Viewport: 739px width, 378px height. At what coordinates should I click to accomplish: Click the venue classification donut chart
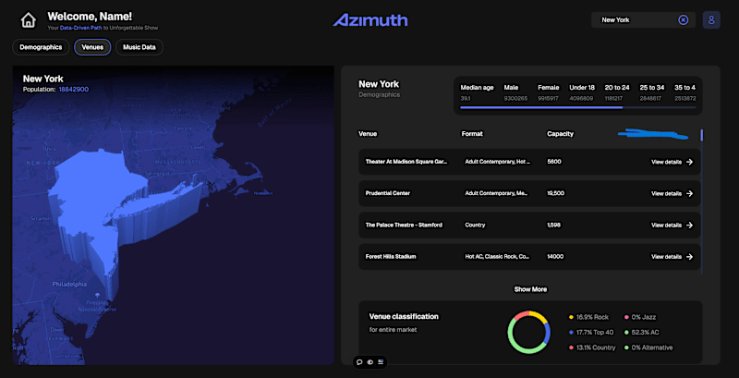point(528,332)
